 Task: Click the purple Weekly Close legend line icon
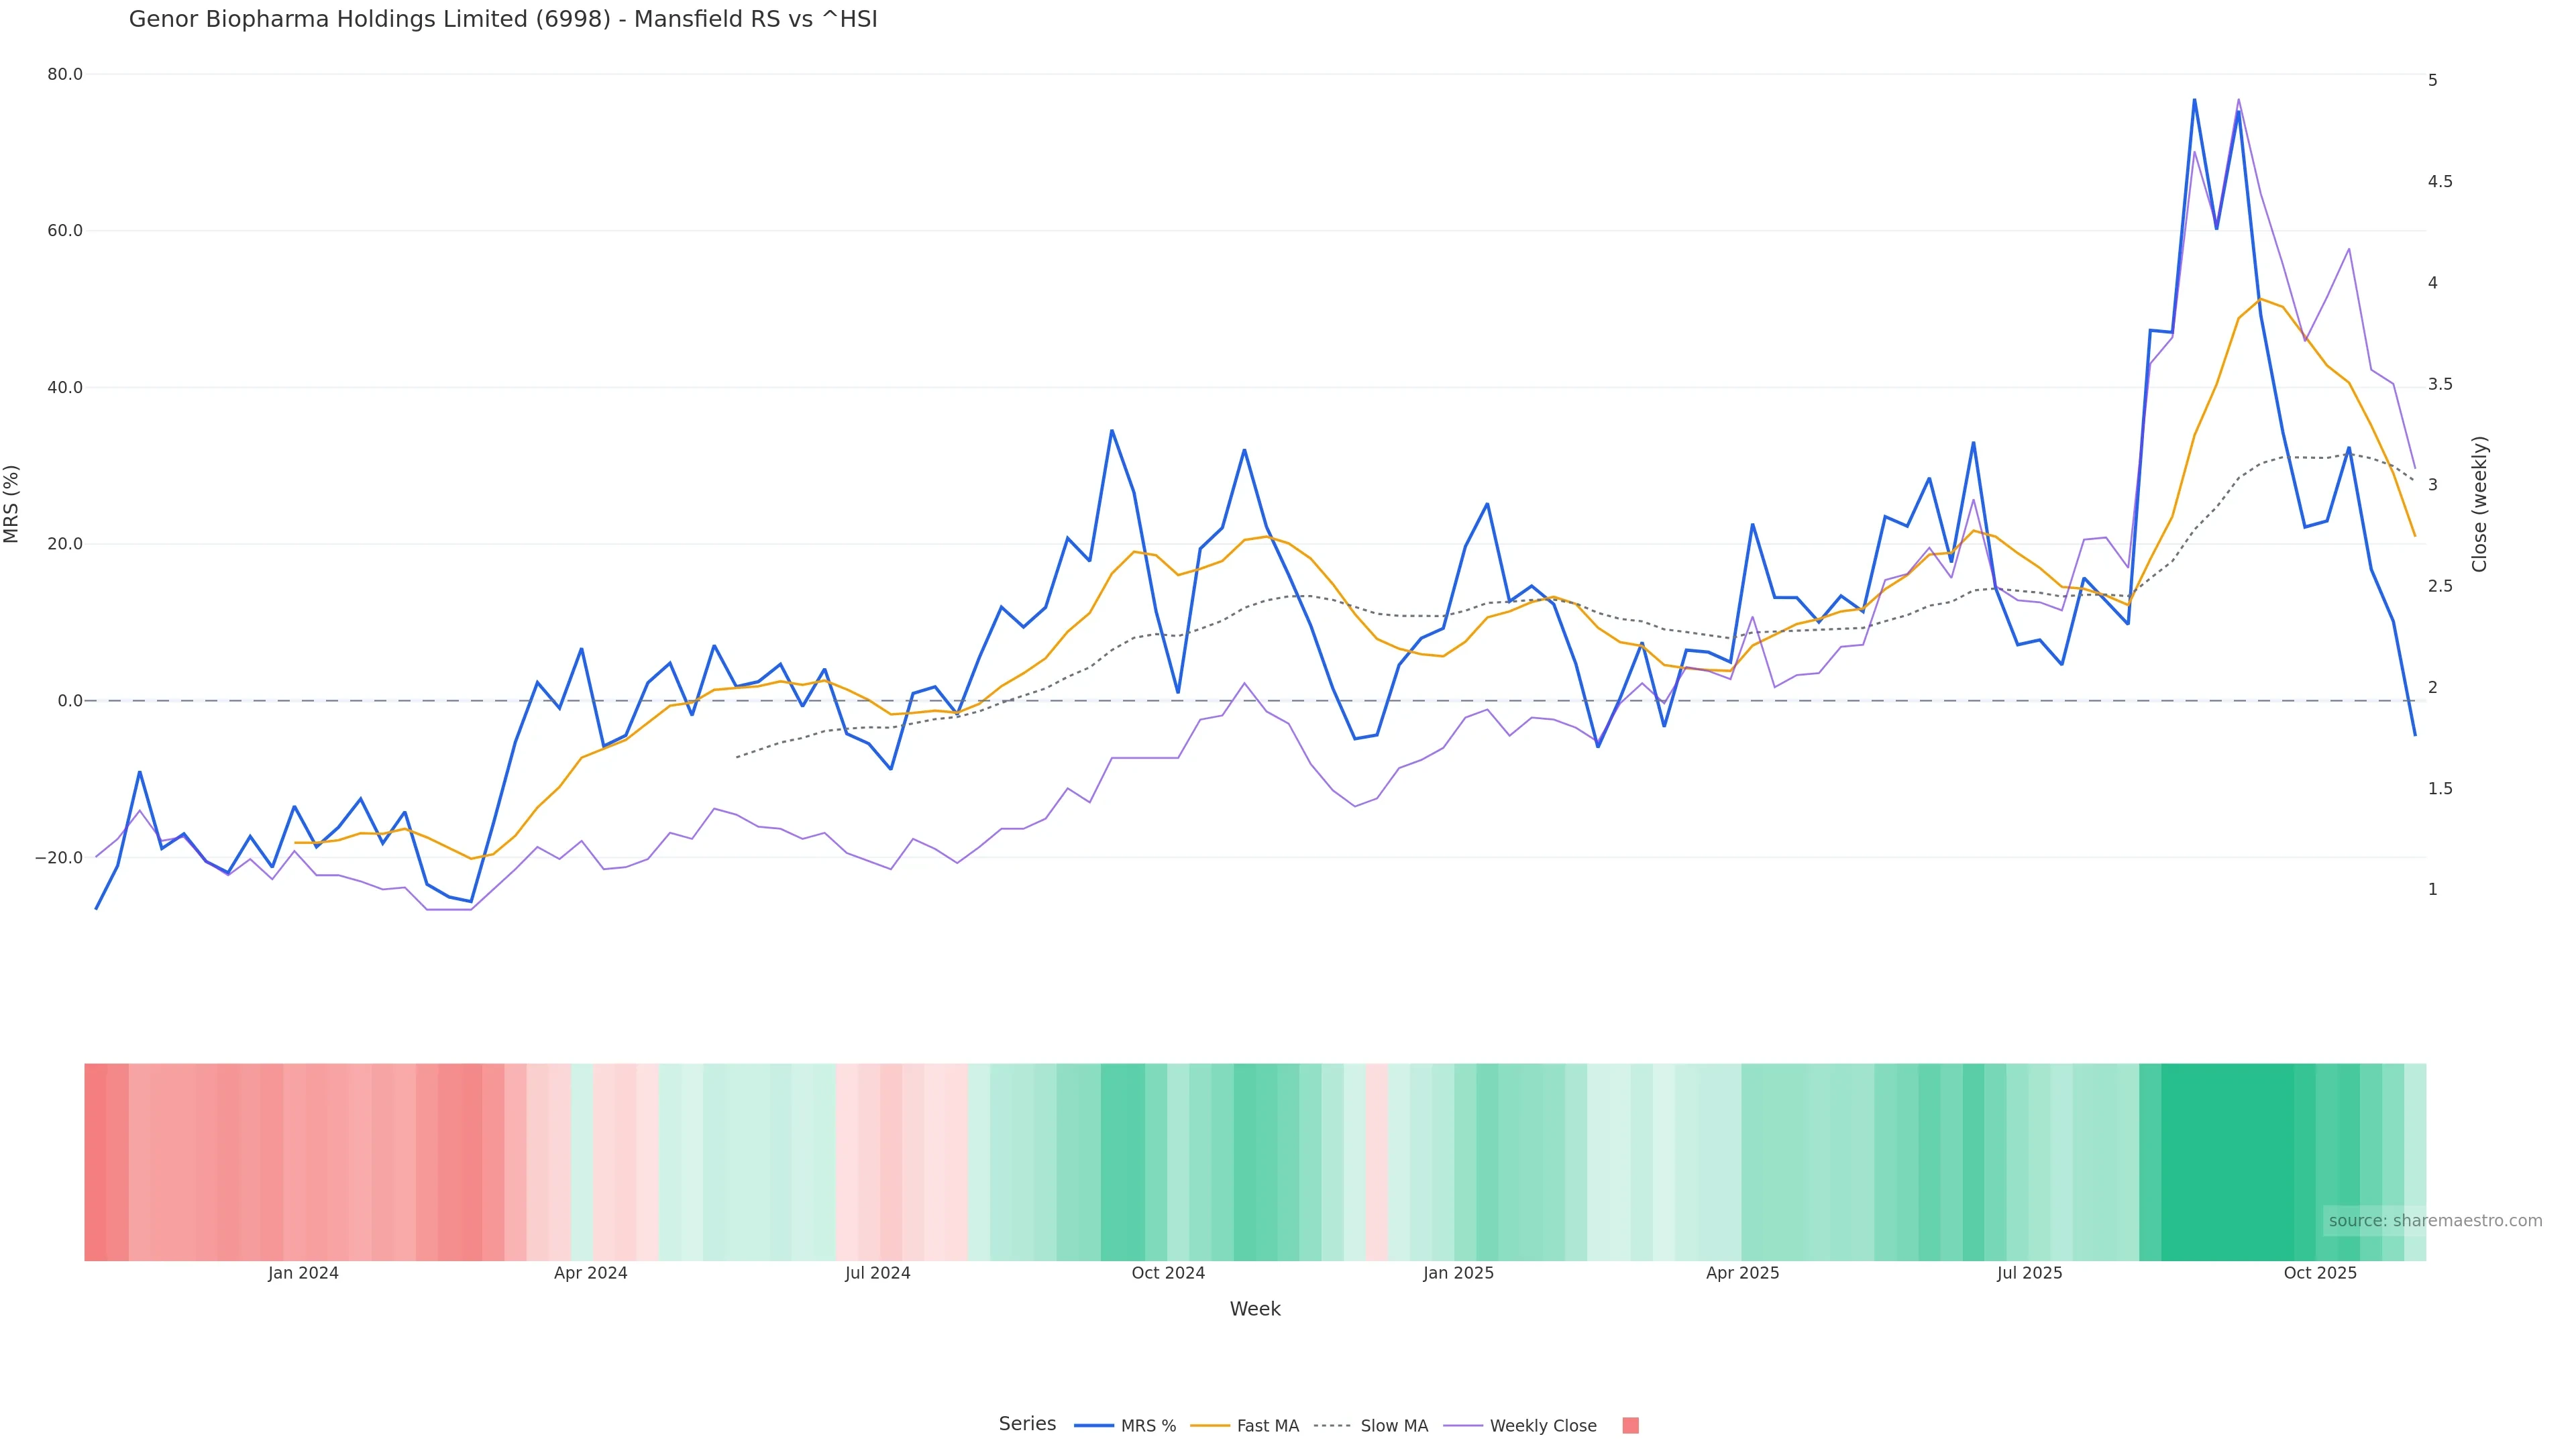(x=1463, y=1426)
